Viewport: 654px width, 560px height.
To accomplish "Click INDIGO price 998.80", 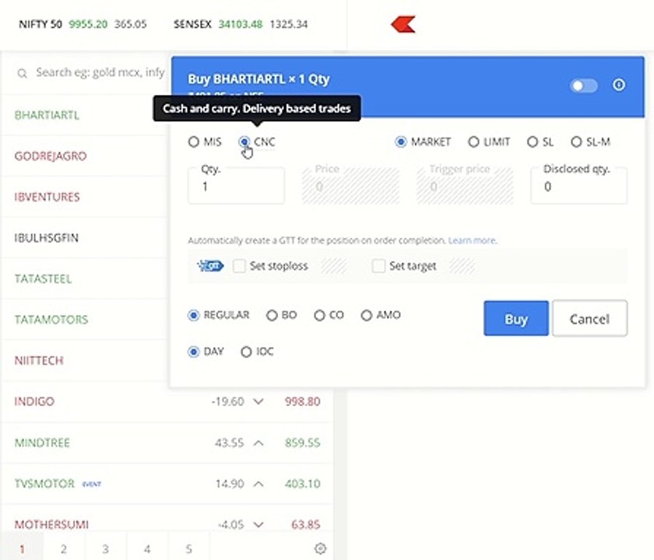I will click(302, 401).
